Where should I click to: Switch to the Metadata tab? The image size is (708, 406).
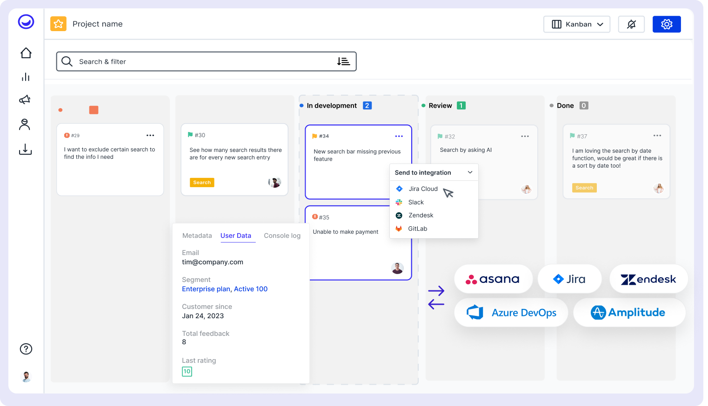tap(197, 236)
